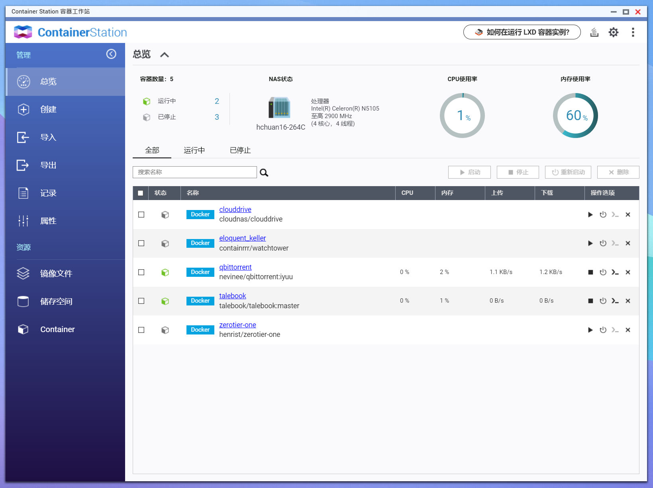
Task: Open terminal for qbittorrent container
Action: tap(615, 272)
